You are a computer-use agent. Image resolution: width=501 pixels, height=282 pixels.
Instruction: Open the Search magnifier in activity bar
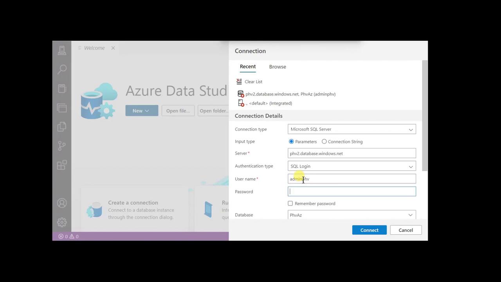tap(62, 69)
